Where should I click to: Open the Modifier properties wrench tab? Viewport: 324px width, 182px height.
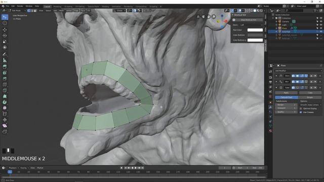pyautogui.click(x=270, y=107)
